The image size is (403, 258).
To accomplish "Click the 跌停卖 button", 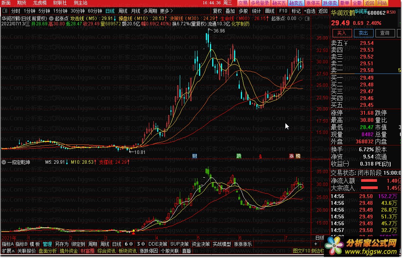I will (330, 3).
